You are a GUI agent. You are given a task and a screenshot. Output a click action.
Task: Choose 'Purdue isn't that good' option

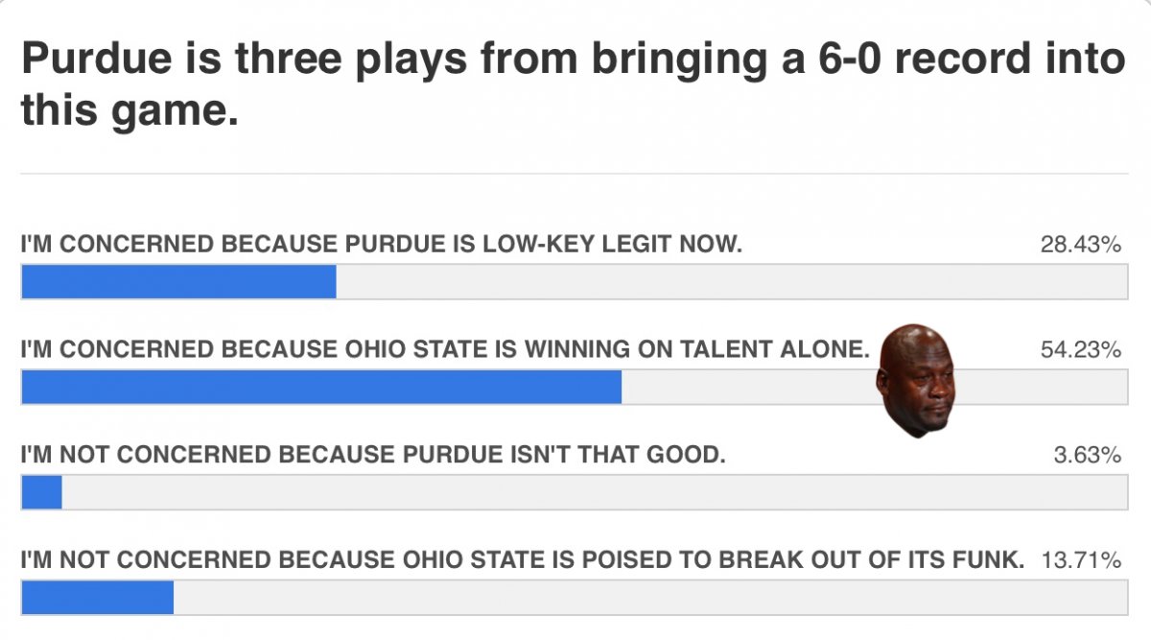[373, 454]
